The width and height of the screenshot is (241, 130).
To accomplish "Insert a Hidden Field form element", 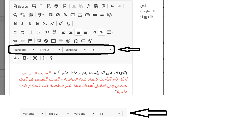I will click(109, 15).
